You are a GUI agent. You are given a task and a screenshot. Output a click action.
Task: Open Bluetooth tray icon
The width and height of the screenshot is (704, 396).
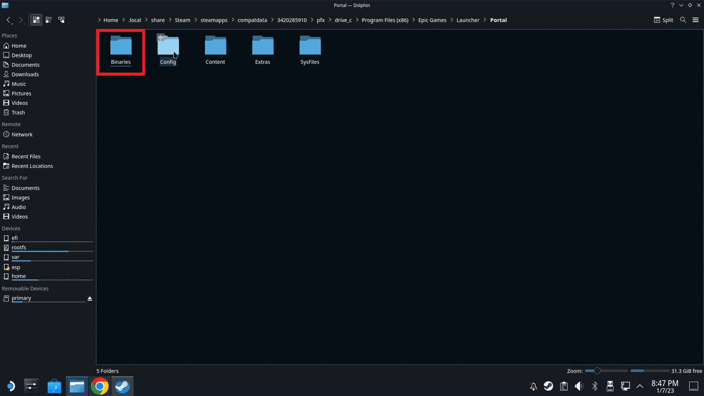tap(594, 386)
